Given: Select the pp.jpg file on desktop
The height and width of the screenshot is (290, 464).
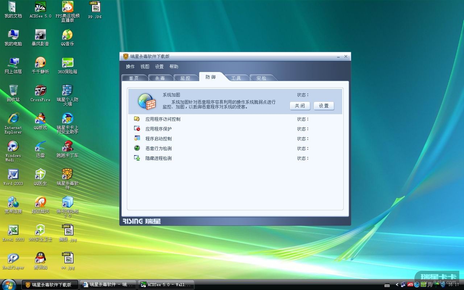Looking at the screenshot, I should point(95,10).
